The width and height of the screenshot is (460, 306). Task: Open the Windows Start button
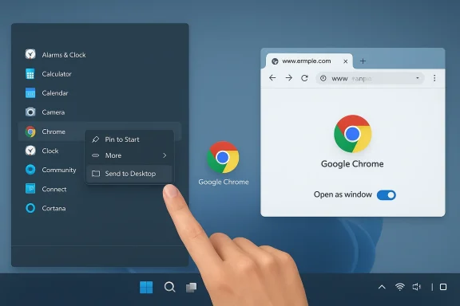coord(146,287)
